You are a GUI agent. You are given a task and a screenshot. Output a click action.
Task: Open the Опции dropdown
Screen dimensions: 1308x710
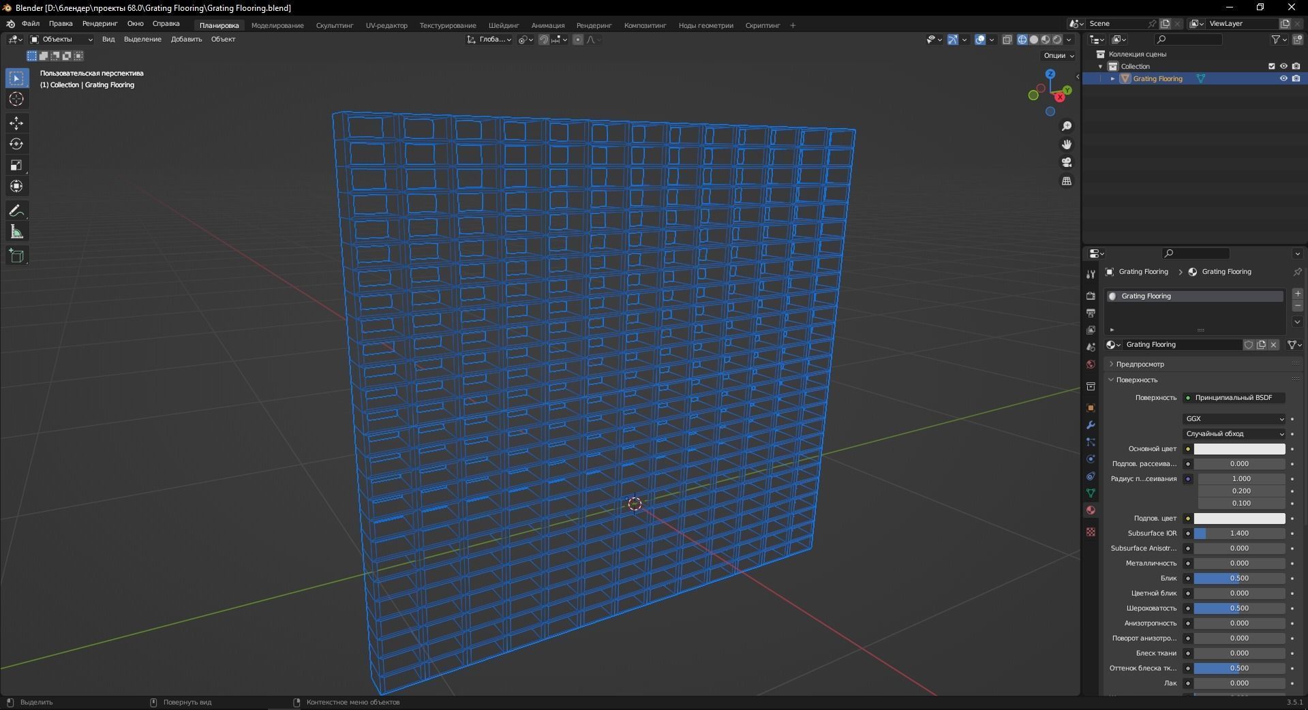point(1059,55)
